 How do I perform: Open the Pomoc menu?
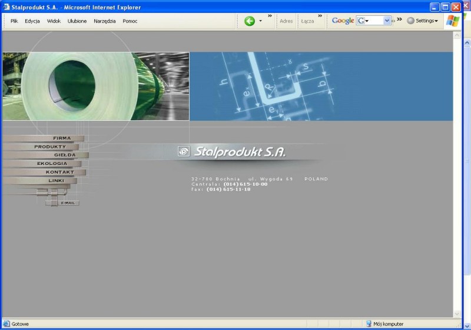(x=130, y=21)
